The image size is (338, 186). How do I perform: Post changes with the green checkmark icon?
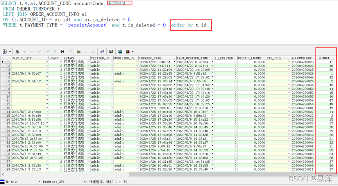39,51
